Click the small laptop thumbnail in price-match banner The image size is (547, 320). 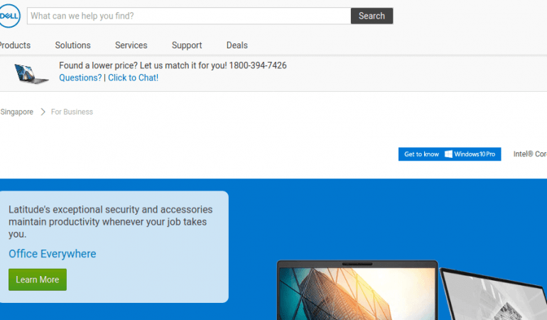[31, 73]
